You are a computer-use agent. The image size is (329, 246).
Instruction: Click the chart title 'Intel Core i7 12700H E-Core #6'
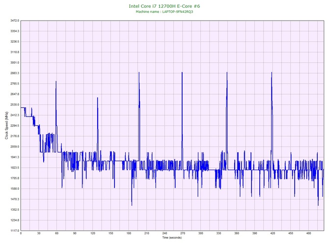(164, 6)
